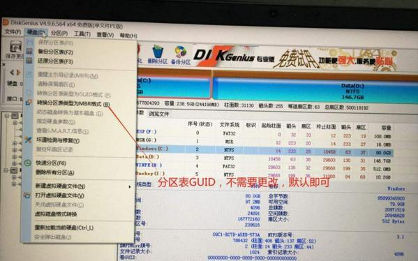Open the 文件(F) menu
The height and width of the screenshot is (261, 418).
(x=13, y=31)
